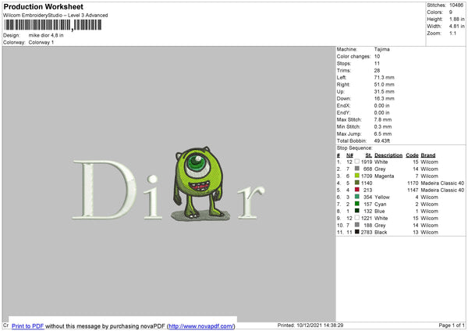This screenshot has height=331, width=468.
Task: Select the Max Jump value 6.5 mm
Action: 383,133
